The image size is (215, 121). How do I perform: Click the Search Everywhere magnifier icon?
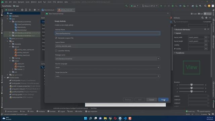[x=205, y=6]
